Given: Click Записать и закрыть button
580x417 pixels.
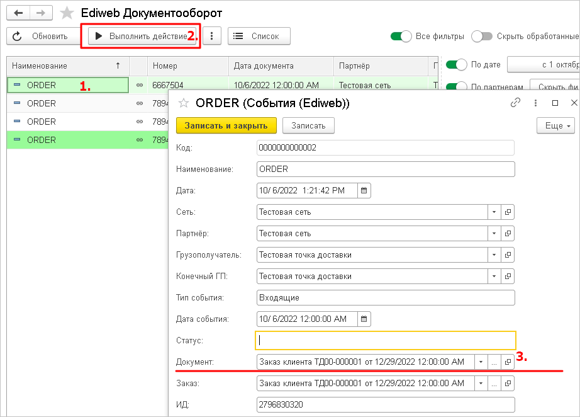Looking at the screenshot, I should 226,125.
